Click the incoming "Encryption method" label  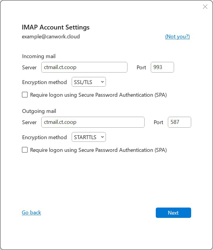pyautogui.click(x=44, y=82)
